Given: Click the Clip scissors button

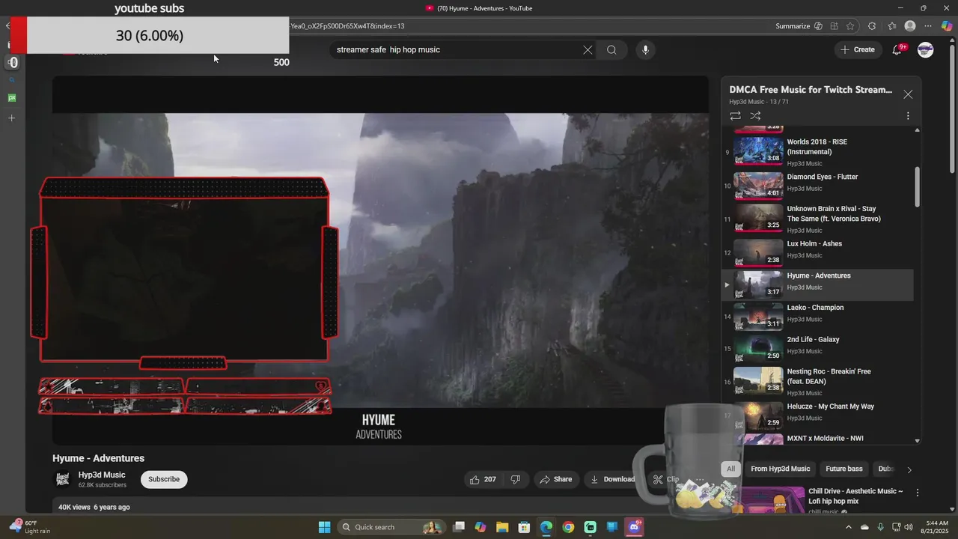Looking at the screenshot, I should coord(666,479).
